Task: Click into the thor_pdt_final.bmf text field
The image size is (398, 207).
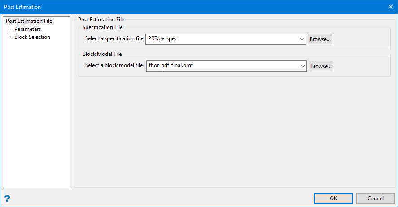Action: tap(222, 66)
